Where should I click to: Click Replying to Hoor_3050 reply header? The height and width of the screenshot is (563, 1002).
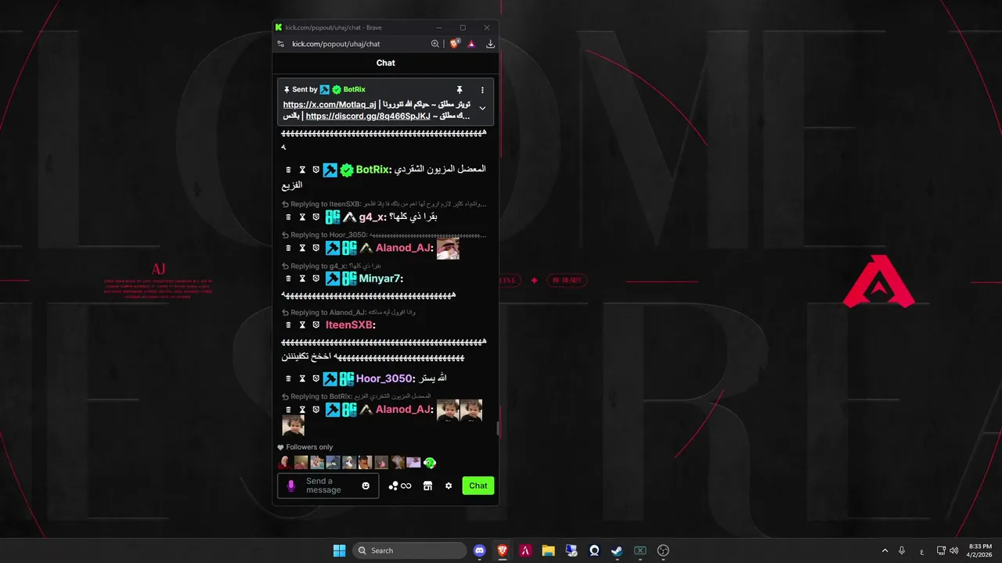(384, 235)
